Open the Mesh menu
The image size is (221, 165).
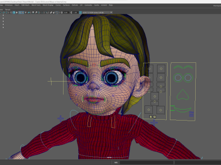17,5
